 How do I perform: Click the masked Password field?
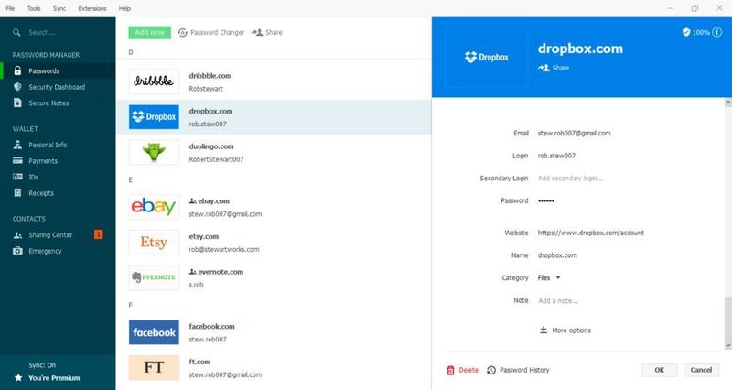(x=546, y=200)
